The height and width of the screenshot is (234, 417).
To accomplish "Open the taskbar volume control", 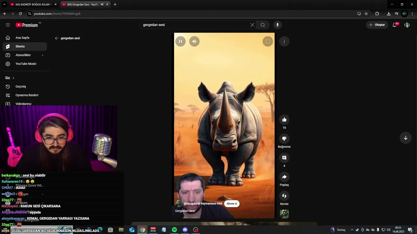I will click(388, 230).
